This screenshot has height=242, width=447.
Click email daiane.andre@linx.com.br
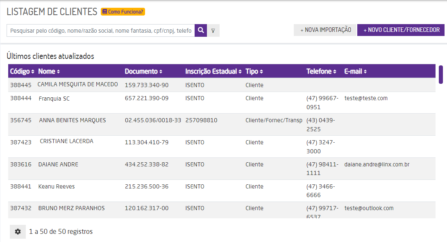pyautogui.click(x=377, y=164)
